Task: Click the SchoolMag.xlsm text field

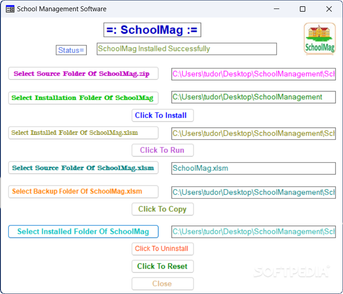Action: pyautogui.click(x=253, y=168)
